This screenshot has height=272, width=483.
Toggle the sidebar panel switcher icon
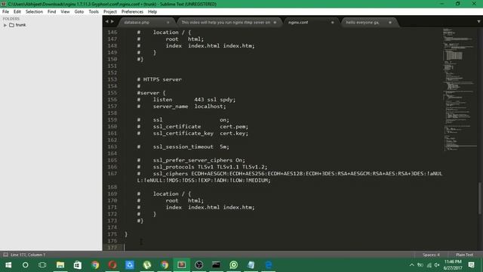pos(5,255)
